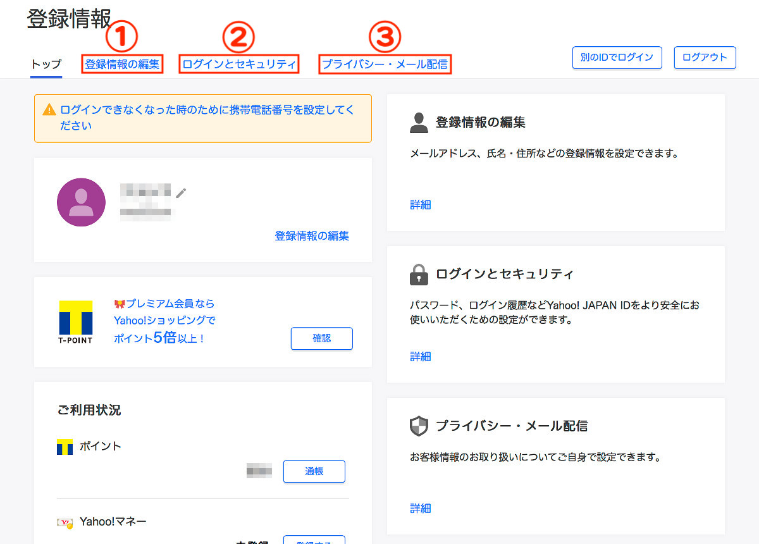
Task: Click 詳細 on the 登録情報の編集 card
Action: point(421,205)
